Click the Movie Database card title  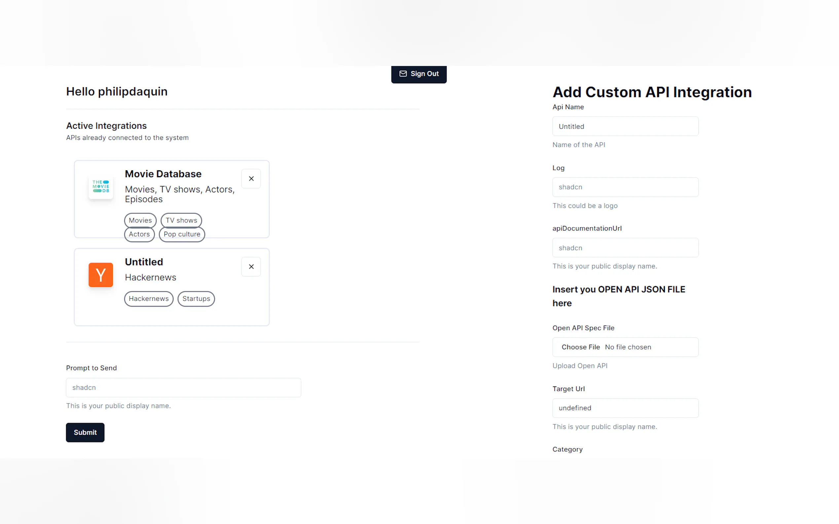[163, 174]
